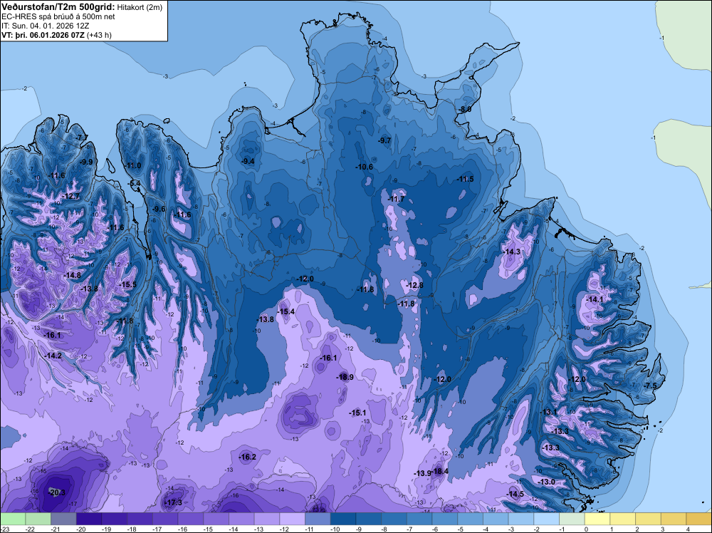Click the -9.6 temperature reading
The image size is (712, 533).
(x=159, y=209)
